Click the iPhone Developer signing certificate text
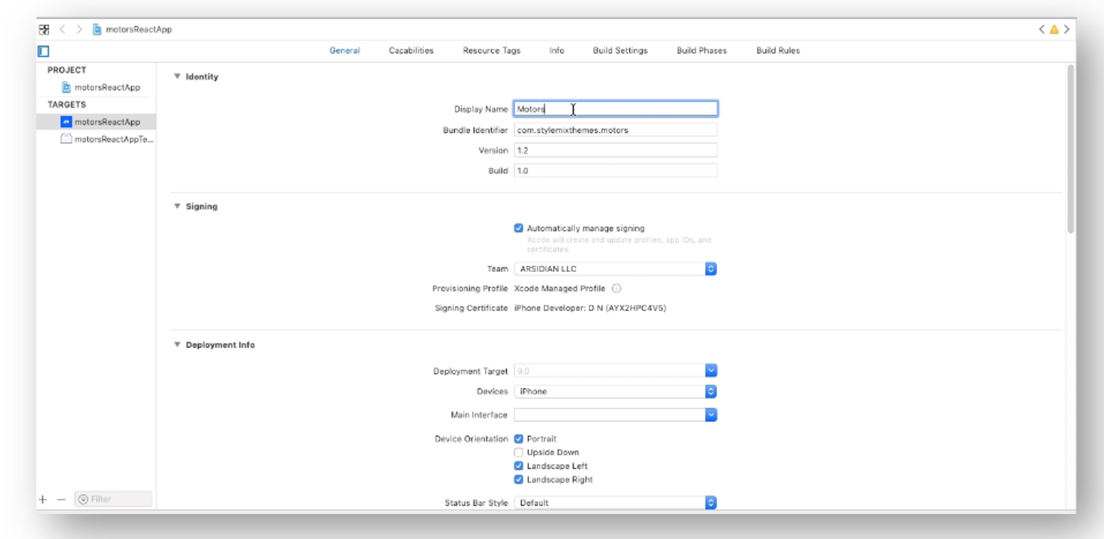1104x539 pixels. pos(590,308)
